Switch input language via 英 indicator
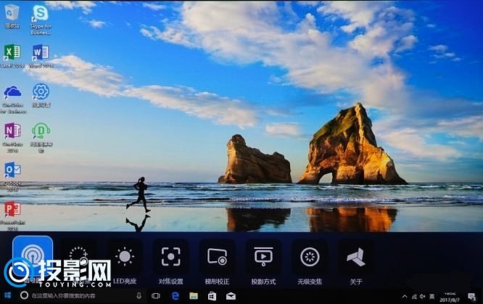The width and height of the screenshot is (483, 304). pyautogui.click(x=432, y=296)
